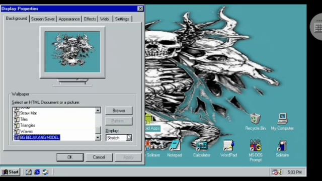Click the wallpaper list scroll-down arrow
The height and width of the screenshot is (181, 322).
98,137
